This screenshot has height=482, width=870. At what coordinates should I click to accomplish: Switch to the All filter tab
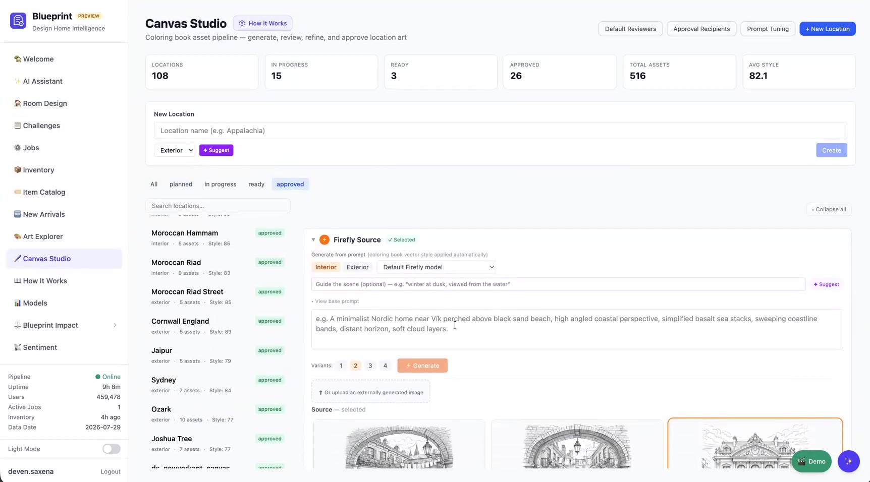[x=154, y=184]
